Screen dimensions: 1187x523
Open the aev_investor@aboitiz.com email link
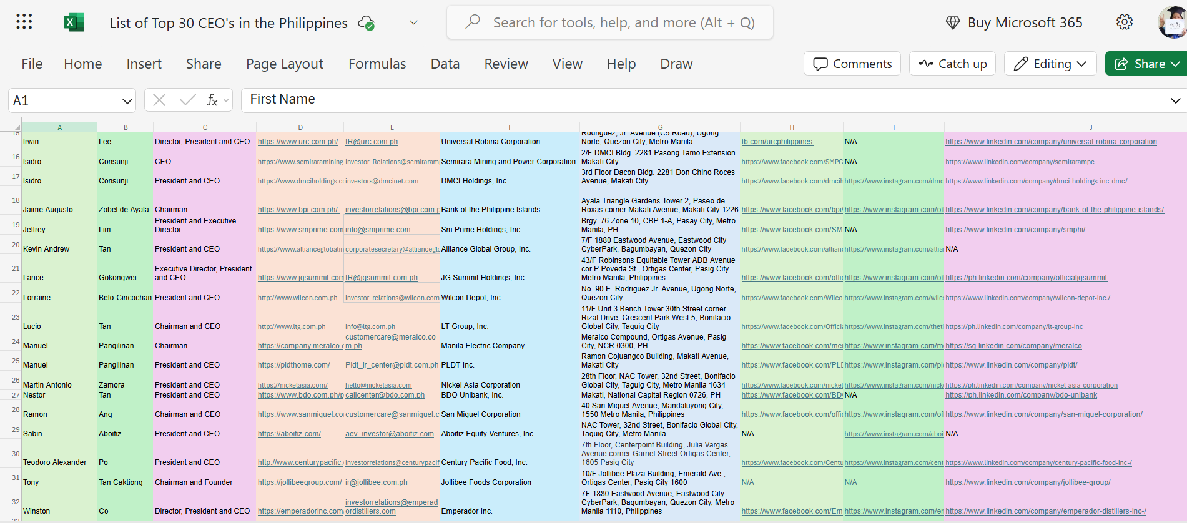[390, 434]
